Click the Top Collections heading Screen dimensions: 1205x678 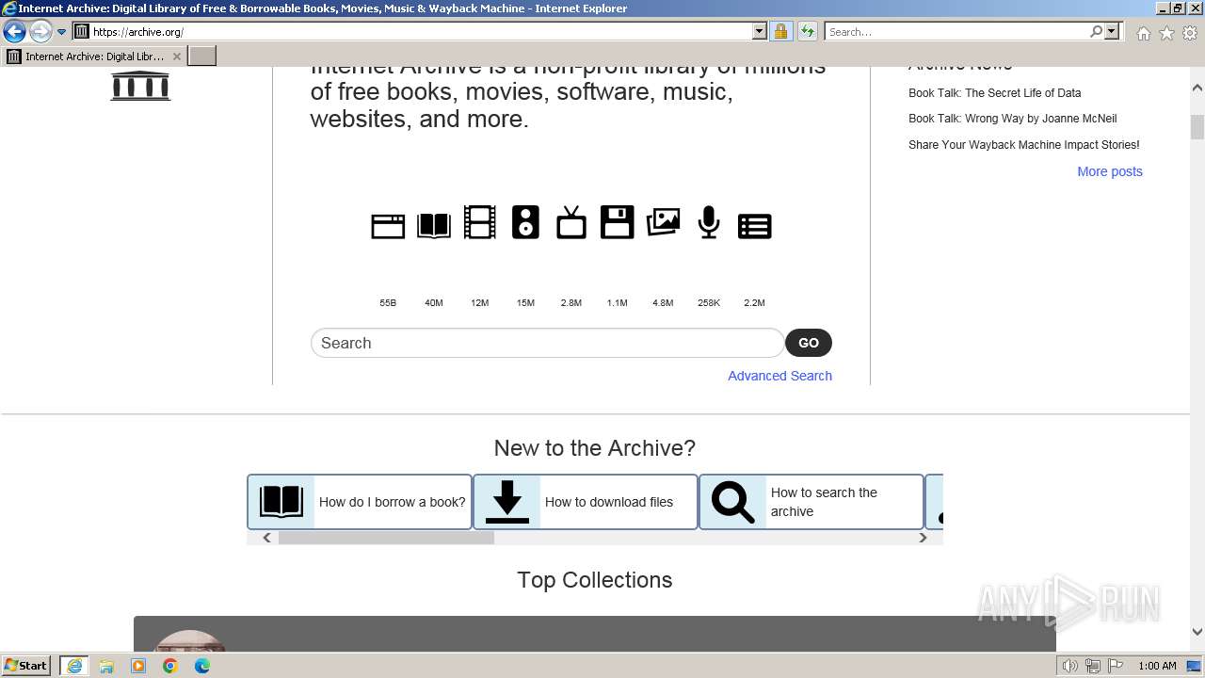[595, 580]
